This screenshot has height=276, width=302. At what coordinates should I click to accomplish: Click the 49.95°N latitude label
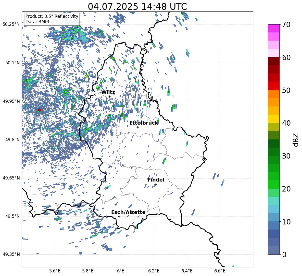11,101
